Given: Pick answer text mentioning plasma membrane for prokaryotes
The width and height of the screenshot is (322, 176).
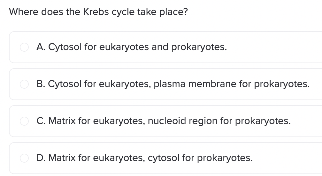Looking at the screenshot, I should coord(179,84).
